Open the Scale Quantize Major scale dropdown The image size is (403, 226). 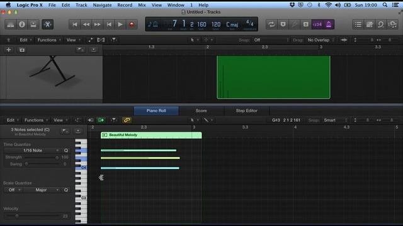(x=42, y=190)
